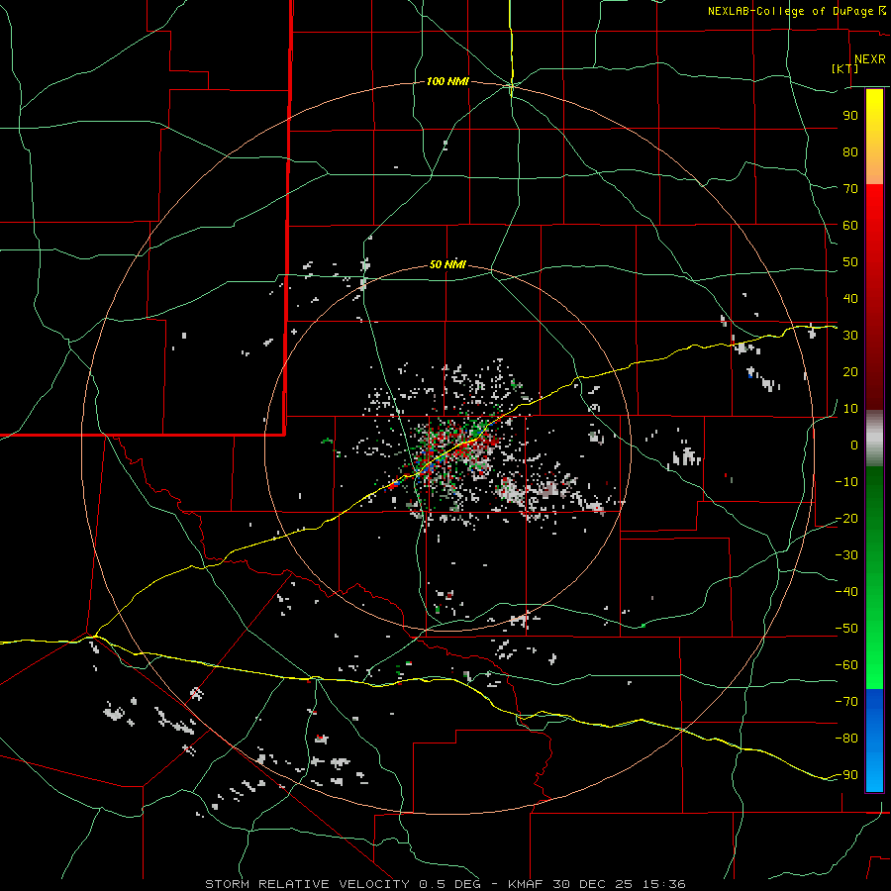Image resolution: width=891 pixels, height=891 pixels.
Task: Select the 20 value on the velocity scale
Action: [x=850, y=371]
